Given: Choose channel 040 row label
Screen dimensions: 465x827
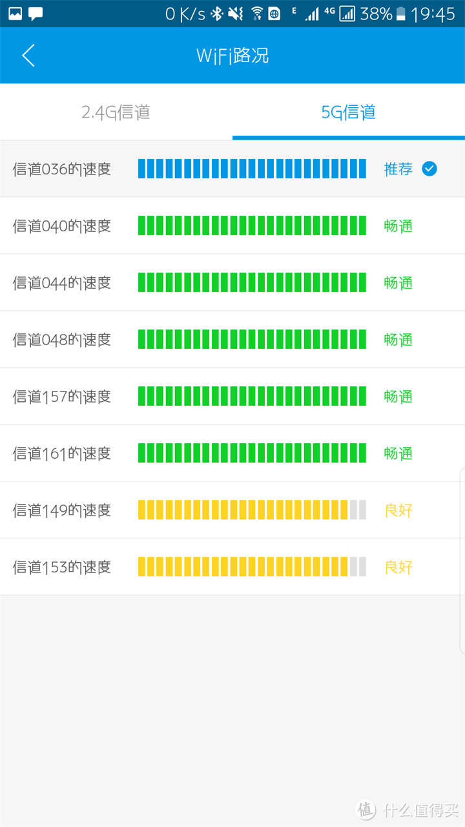Looking at the screenshot, I should [x=62, y=226].
